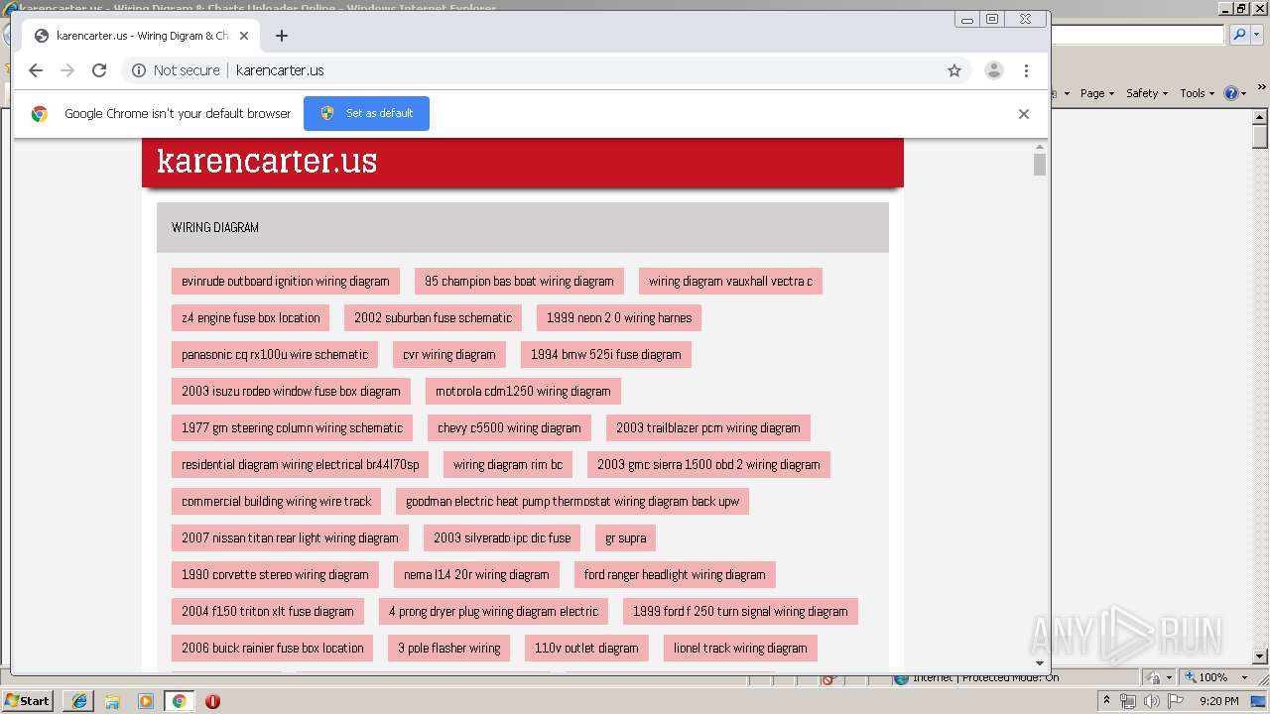Select the karencarter.us Wiring Diagram tab
Viewport: 1270px width, 714px height.
[x=140, y=36]
